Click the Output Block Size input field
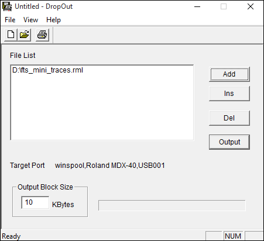Screen dimensions: 264x241 point(35,202)
